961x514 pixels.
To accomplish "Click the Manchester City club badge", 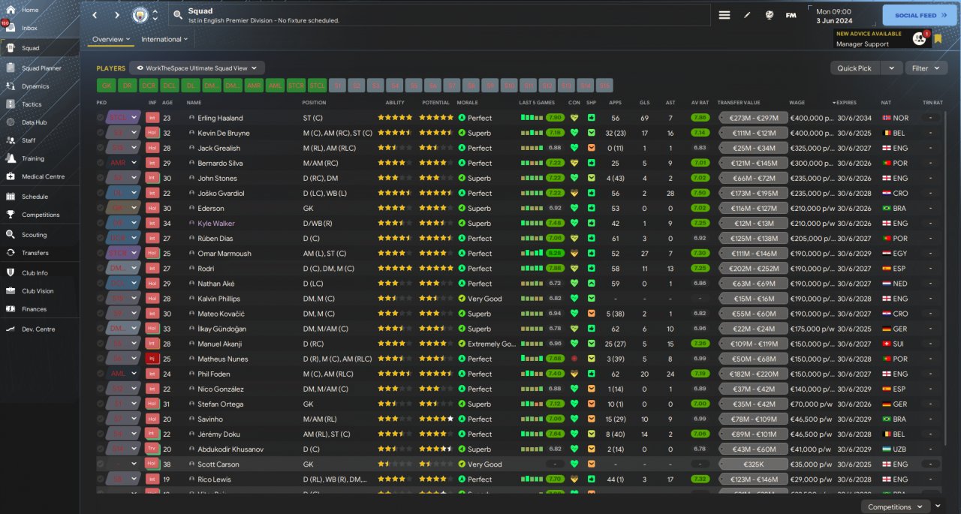I will [140, 15].
